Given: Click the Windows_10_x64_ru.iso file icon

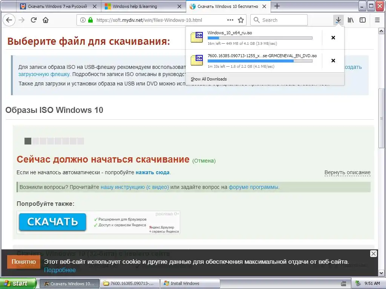Looking at the screenshot, I should point(197,37).
